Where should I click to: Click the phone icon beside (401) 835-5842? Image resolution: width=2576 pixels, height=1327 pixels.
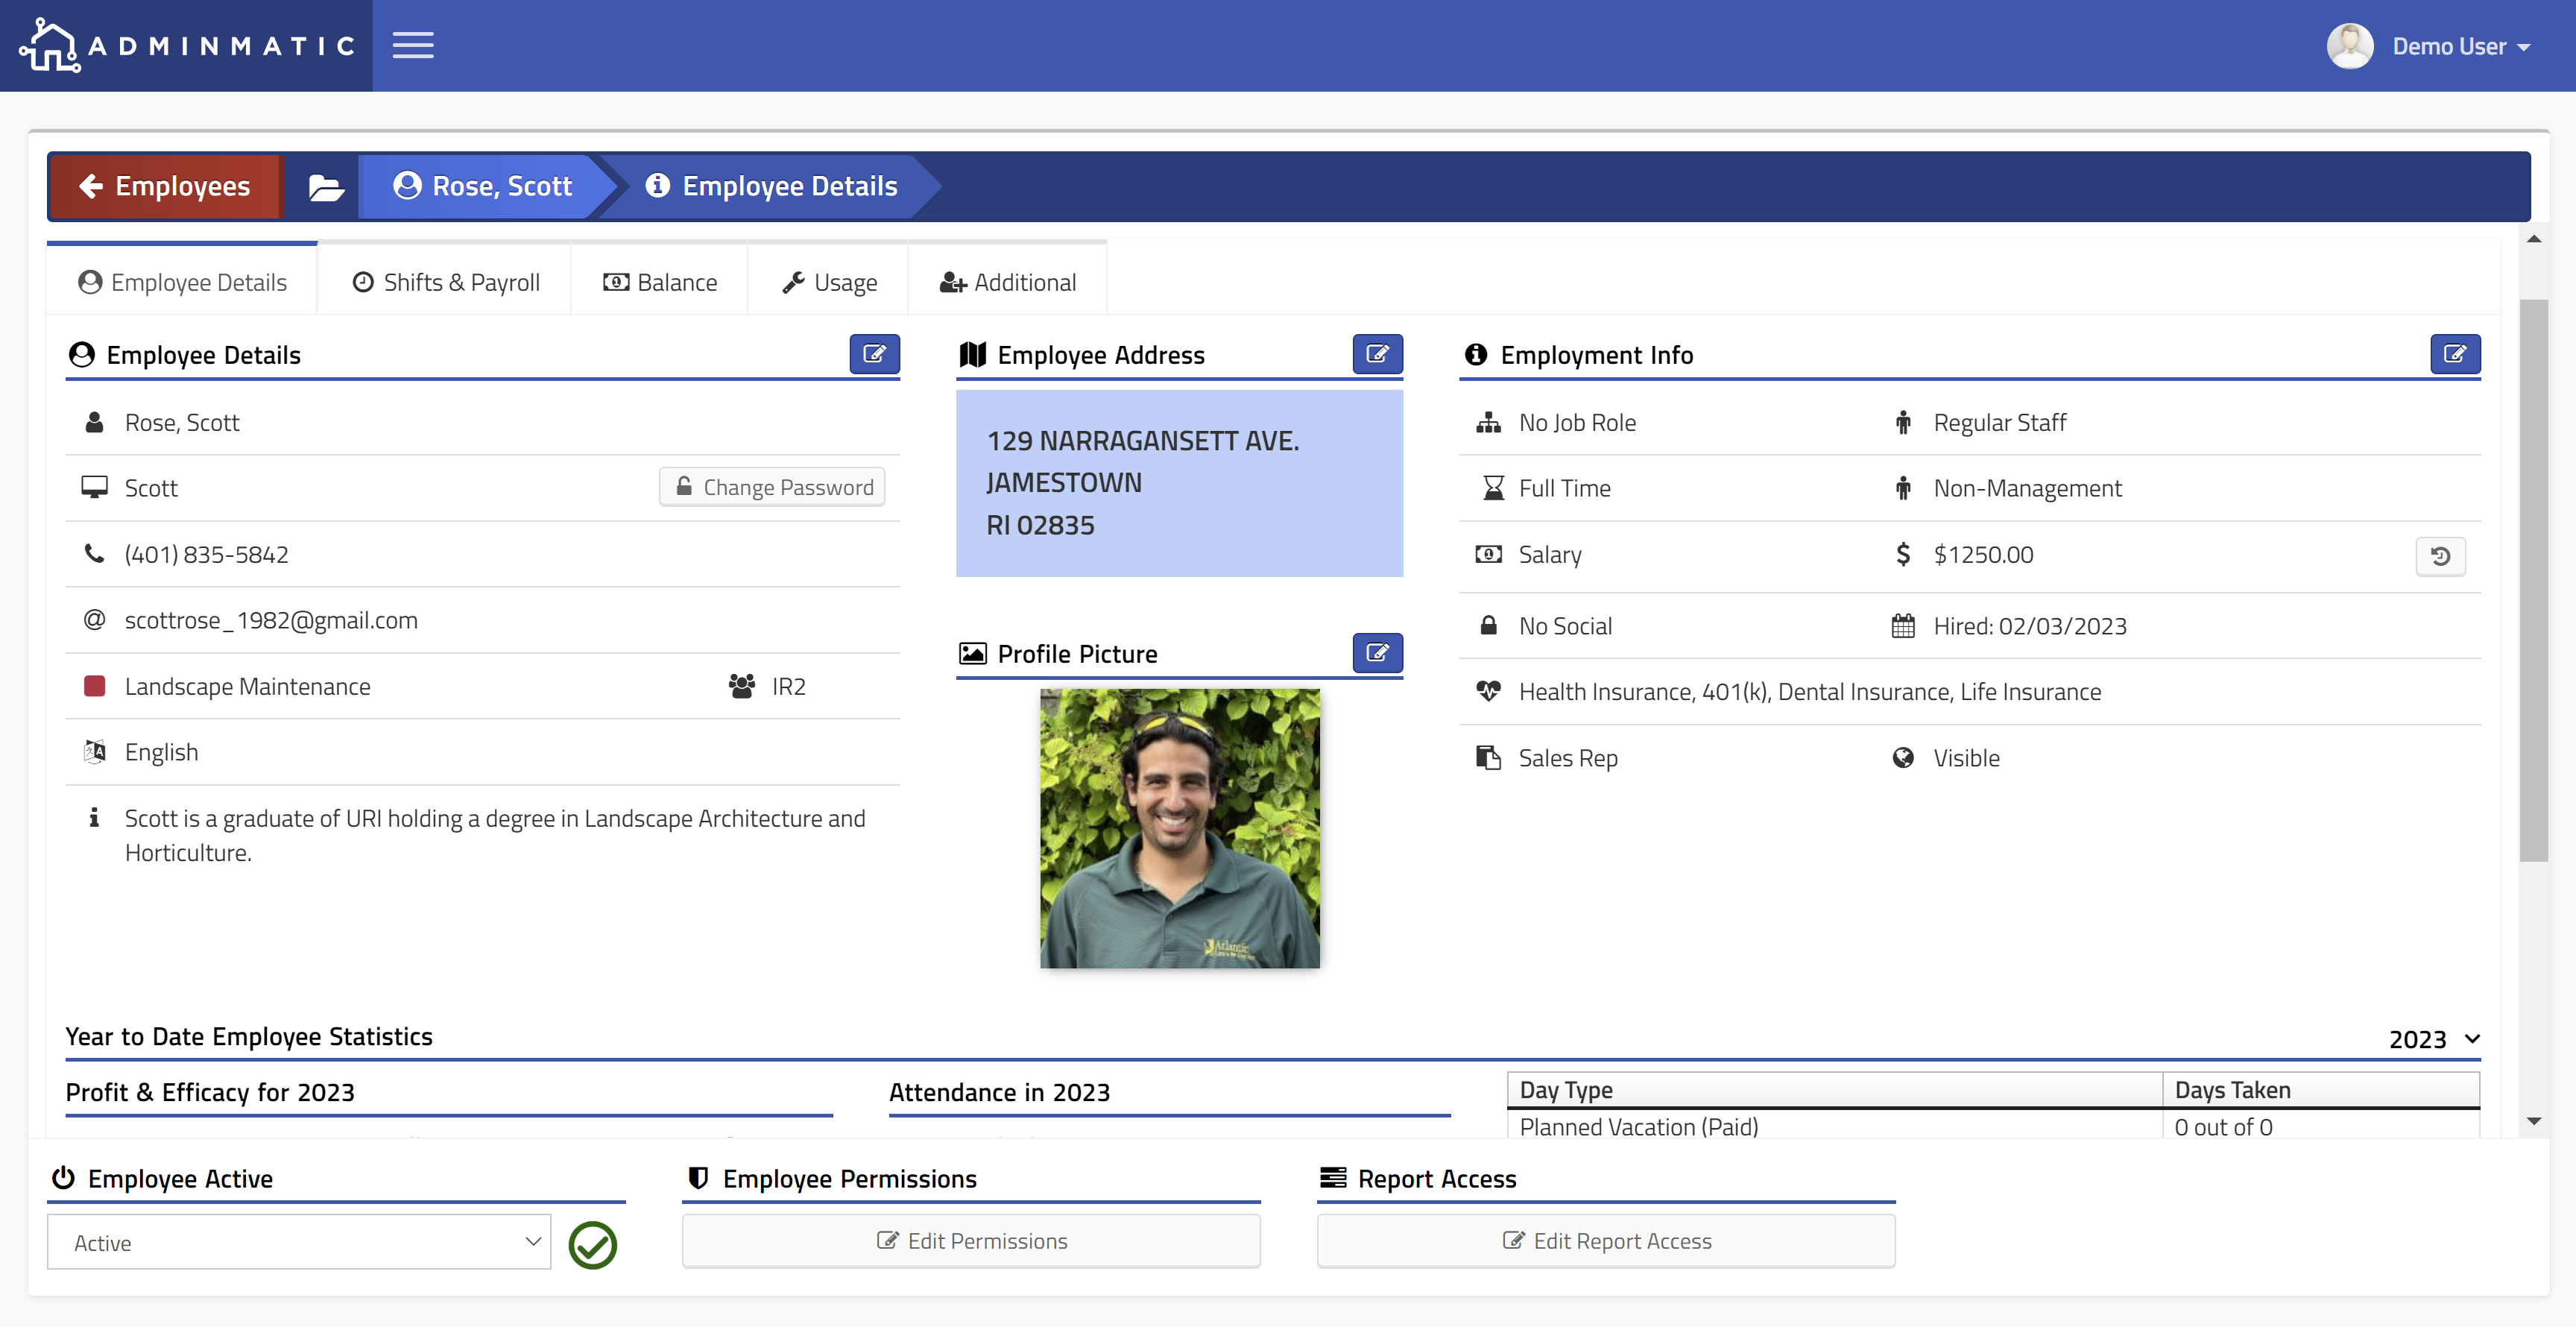tap(94, 553)
